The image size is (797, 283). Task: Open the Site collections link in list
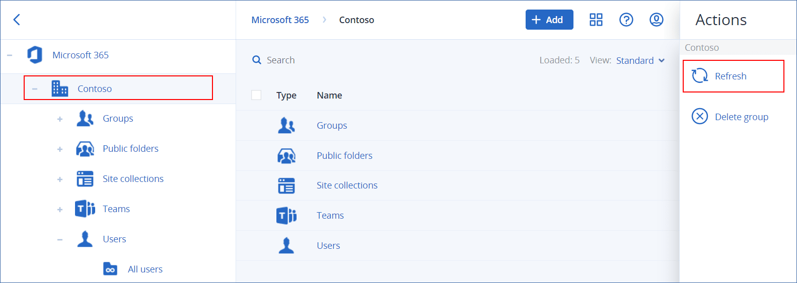[x=347, y=185]
